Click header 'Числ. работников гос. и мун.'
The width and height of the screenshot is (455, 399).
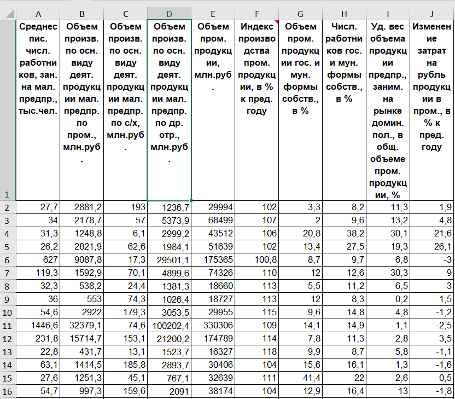pyautogui.click(x=344, y=110)
